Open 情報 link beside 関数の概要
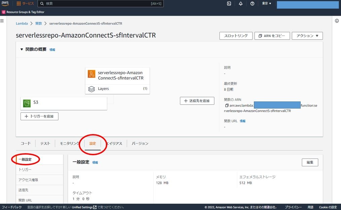This screenshot has height=210, width=341. [52, 50]
